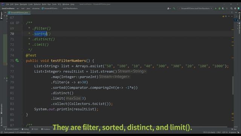Click testFilterNumbers method name on line 75
Image resolution: width=241 pixels, height=136 pixels.
(68, 61)
